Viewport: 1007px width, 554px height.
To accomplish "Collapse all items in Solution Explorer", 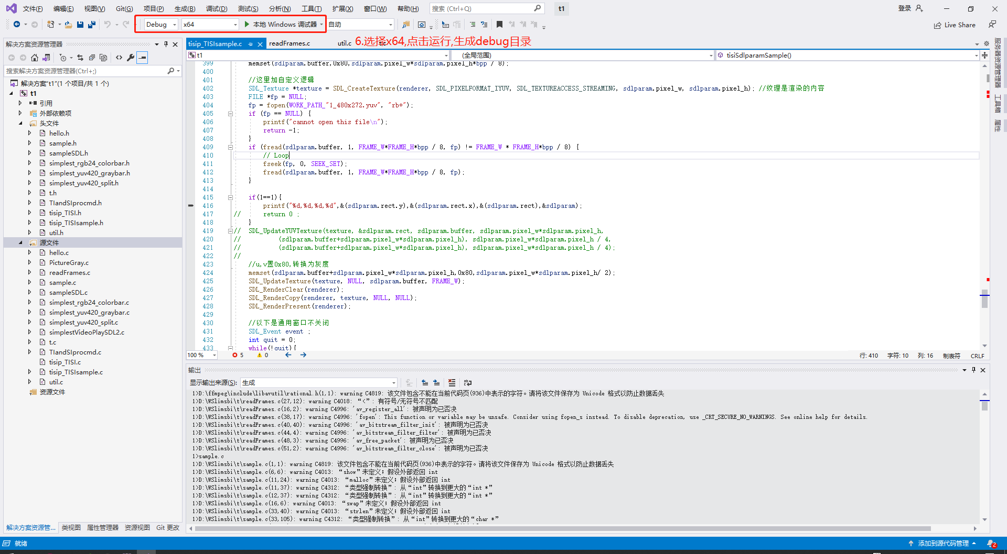I will coord(92,58).
